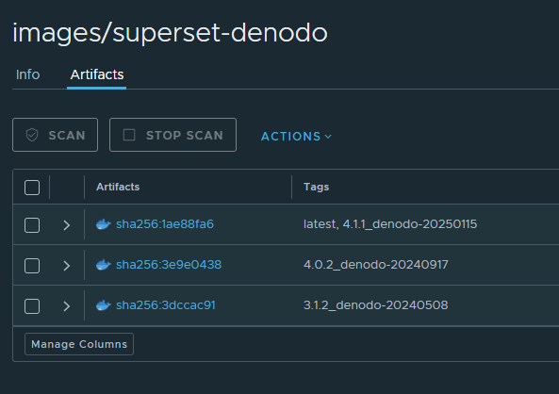Click the Docker icon beside sha256:3dccac91
Screen dimensions: 559x394
point(104,305)
